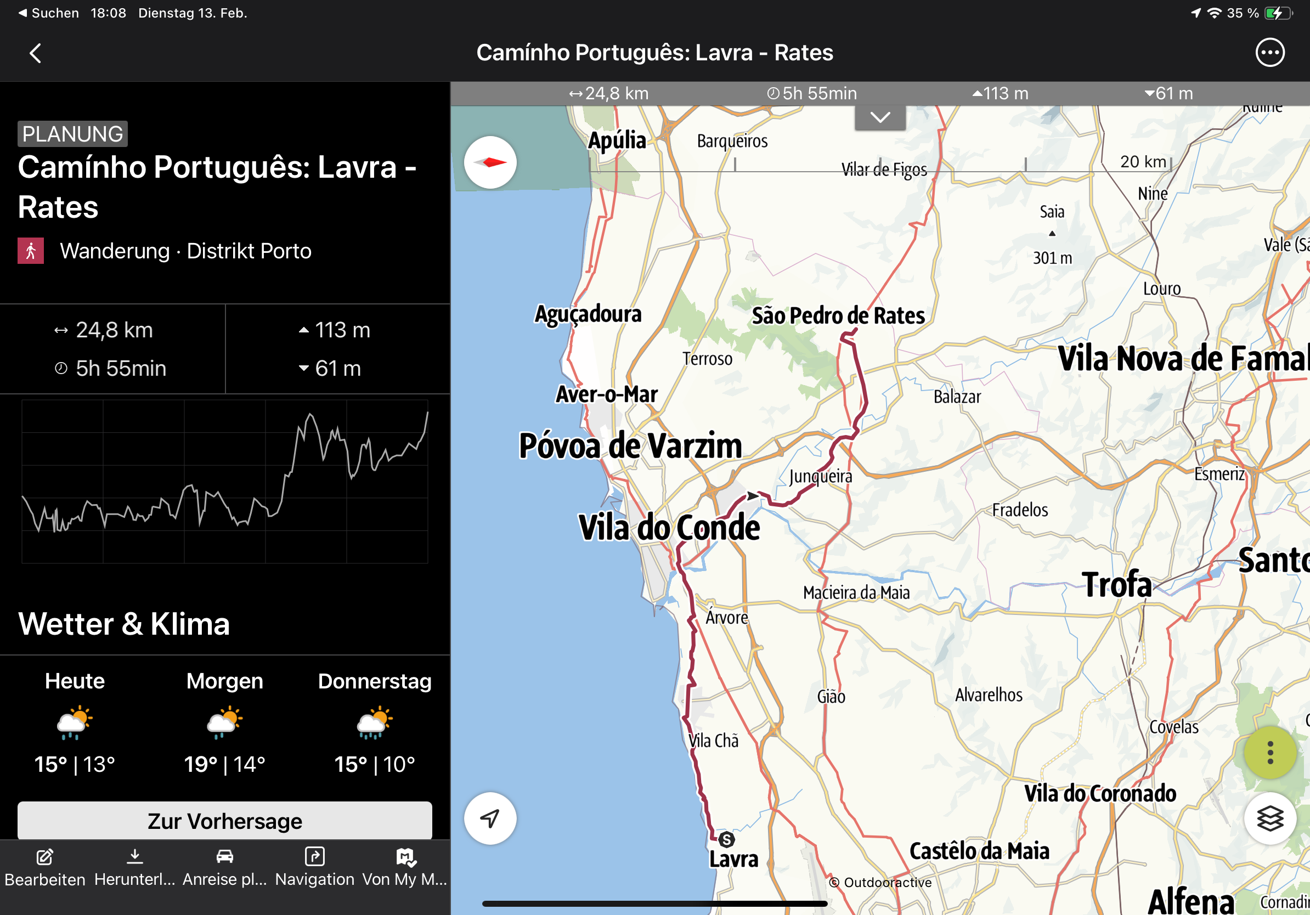Tap the Saia 301 m peak marker

point(1052,234)
